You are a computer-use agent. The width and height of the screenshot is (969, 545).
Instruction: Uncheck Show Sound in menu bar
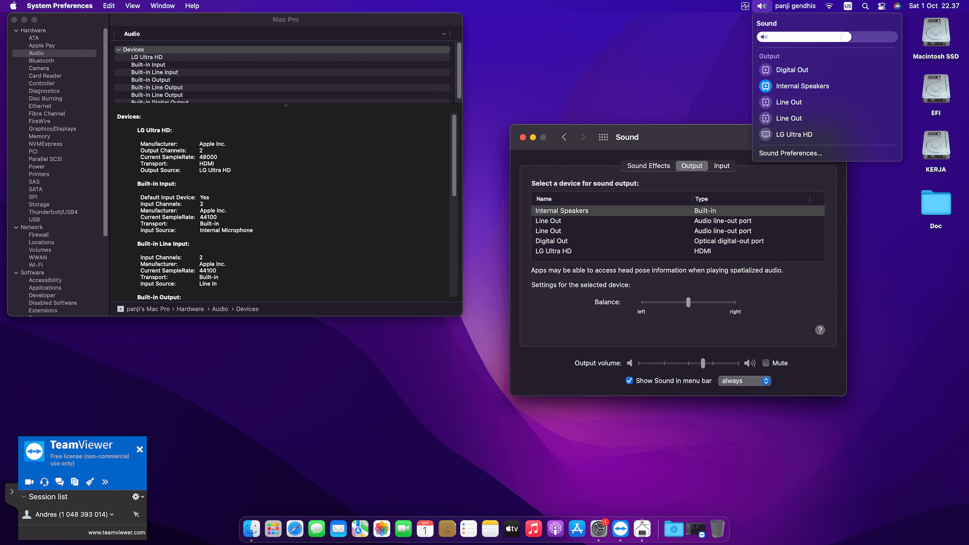pos(629,380)
